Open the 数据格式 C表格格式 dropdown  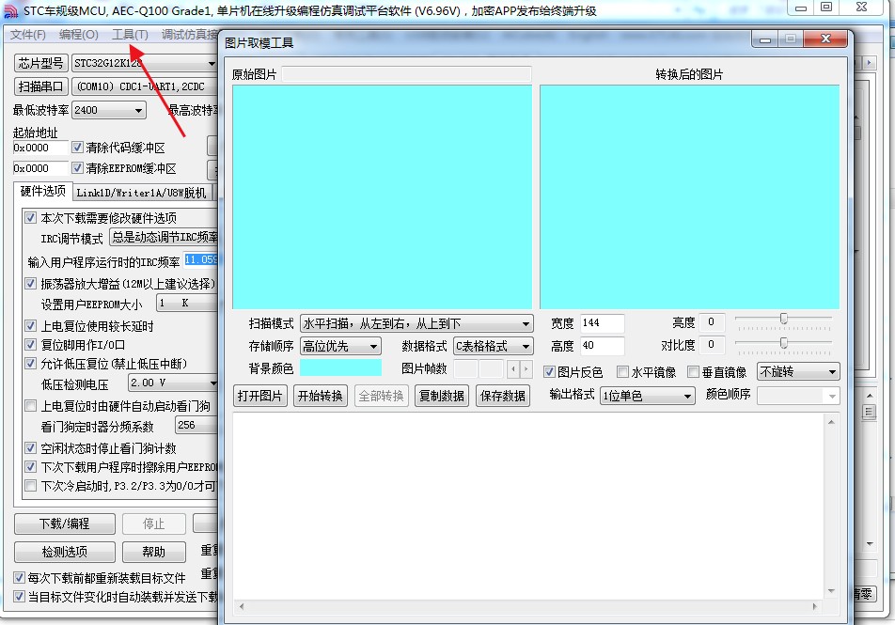(x=494, y=346)
